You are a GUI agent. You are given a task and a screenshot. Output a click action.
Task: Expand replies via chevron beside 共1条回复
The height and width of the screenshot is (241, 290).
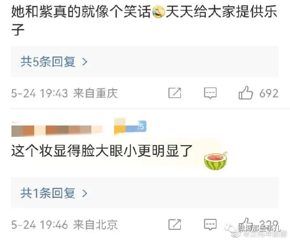(x=85, y=193)
